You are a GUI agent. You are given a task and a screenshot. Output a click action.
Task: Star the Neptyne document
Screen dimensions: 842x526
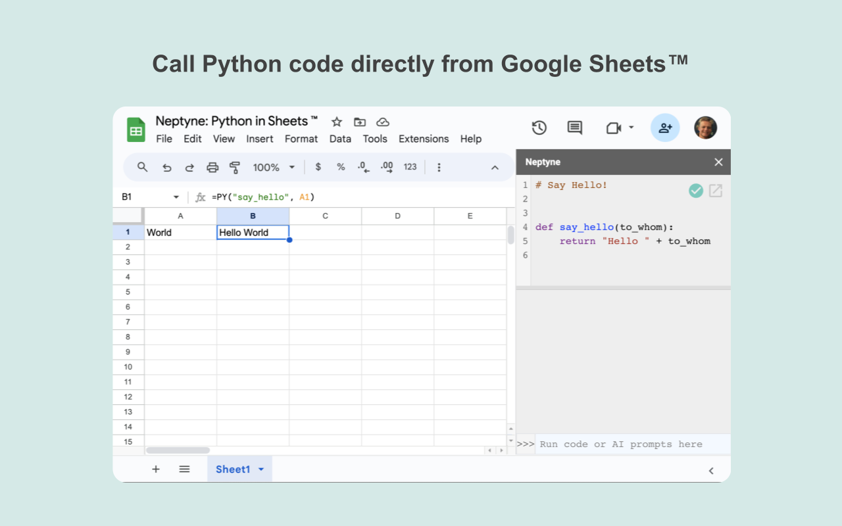tap(337, 122)
